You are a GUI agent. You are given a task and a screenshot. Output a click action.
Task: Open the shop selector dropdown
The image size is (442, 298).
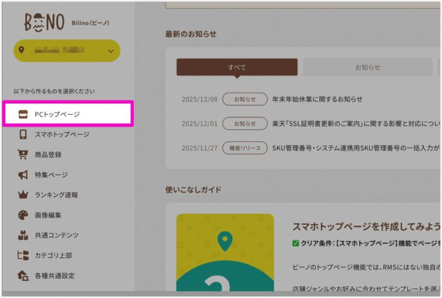click(x=66, y=51)
